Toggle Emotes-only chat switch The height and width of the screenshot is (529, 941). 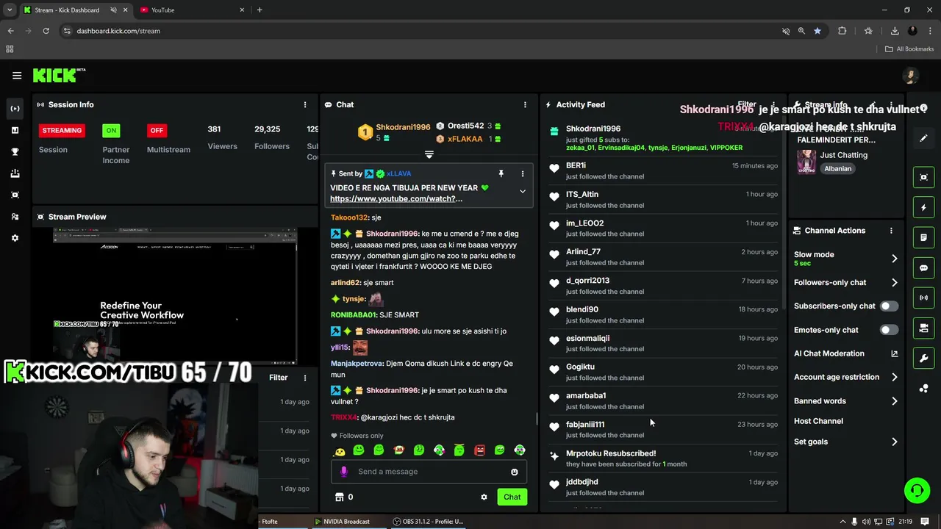pyautogui.click(x=889, y=330)
